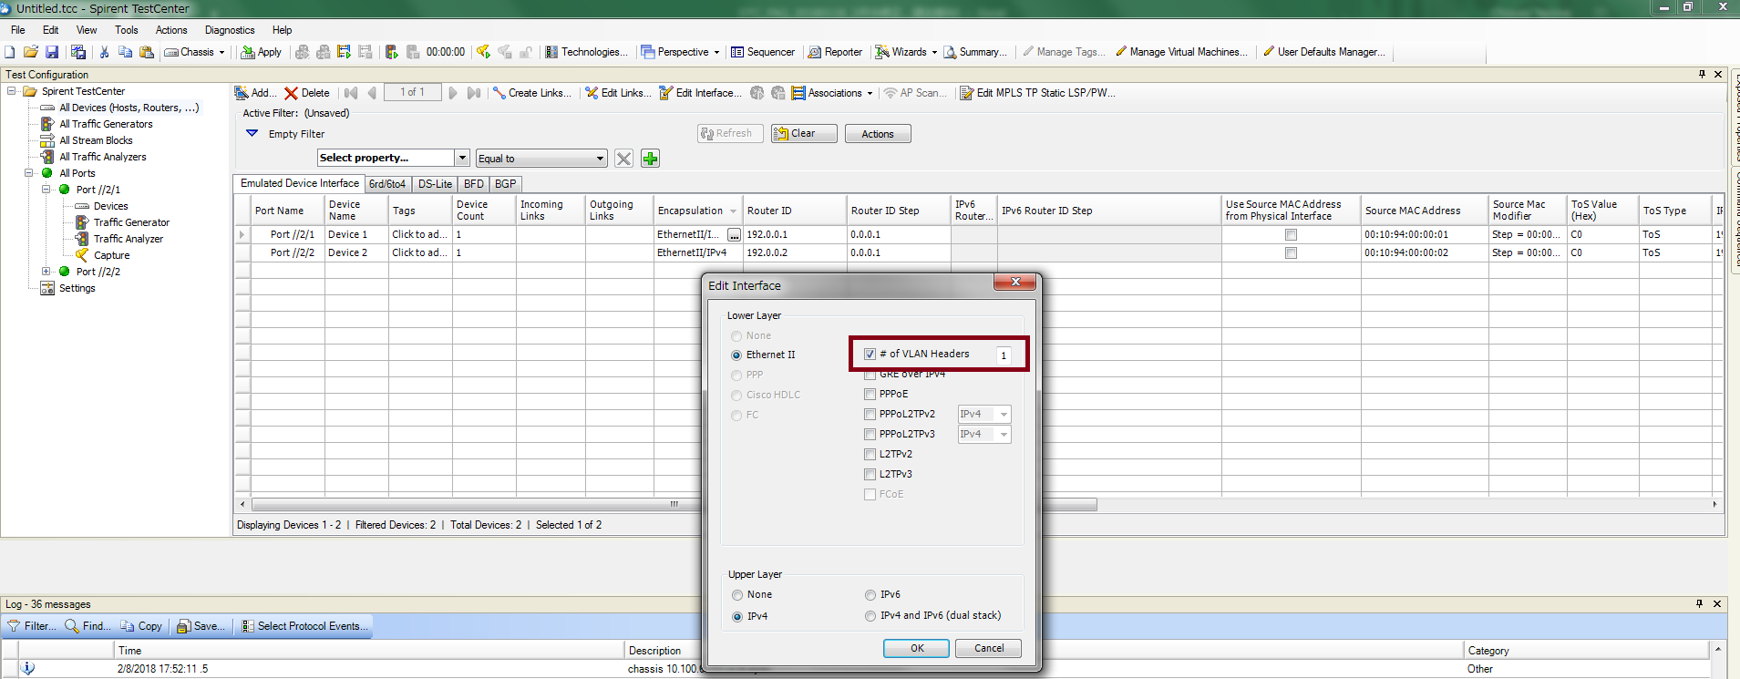Enable L2TPv2 checkbox
This screenshot has height=679, width=1740.
coord(870,454)
